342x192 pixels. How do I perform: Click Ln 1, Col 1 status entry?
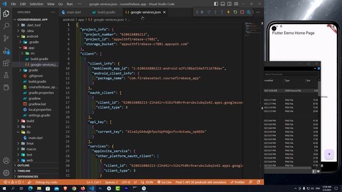click(94, 182)
